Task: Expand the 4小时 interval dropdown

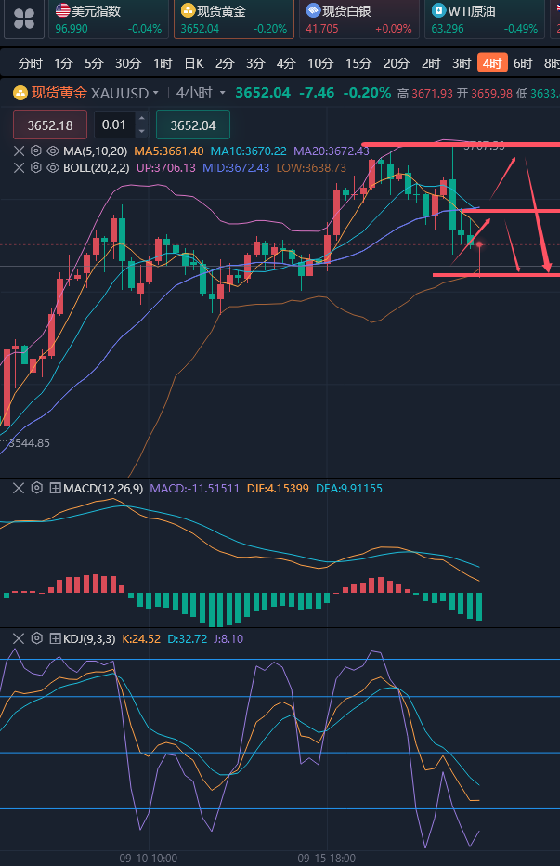Action: tap(201, 93)
